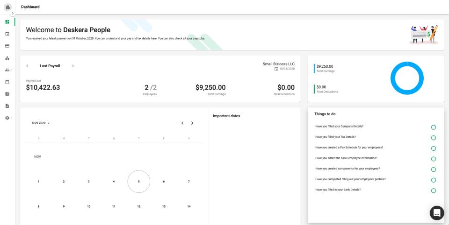Open the pay schedule calendar icon in sidebar

coord(7,34)
